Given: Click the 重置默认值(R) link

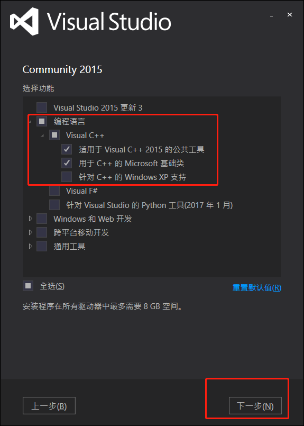Looking at the screenshot, I should [257, 288].
